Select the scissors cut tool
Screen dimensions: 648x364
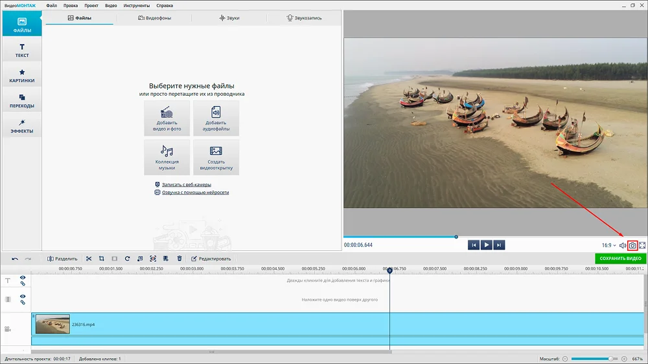(89, 259)
